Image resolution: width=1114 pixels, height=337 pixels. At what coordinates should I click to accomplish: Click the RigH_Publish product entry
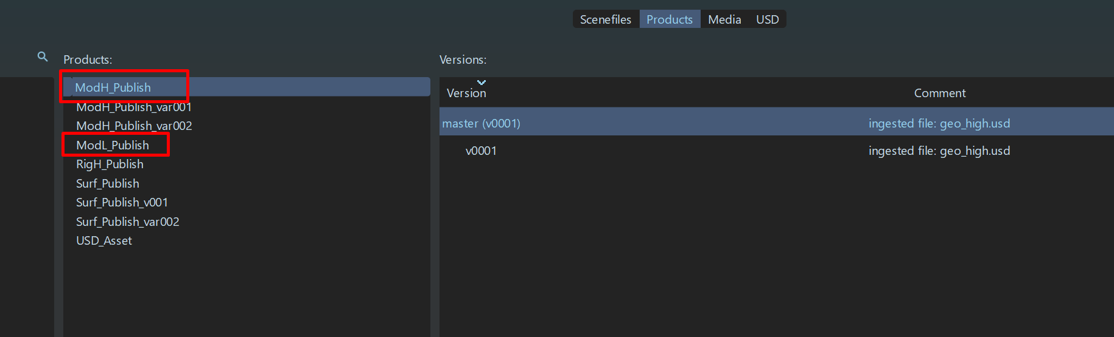click(x=110, y=164)
